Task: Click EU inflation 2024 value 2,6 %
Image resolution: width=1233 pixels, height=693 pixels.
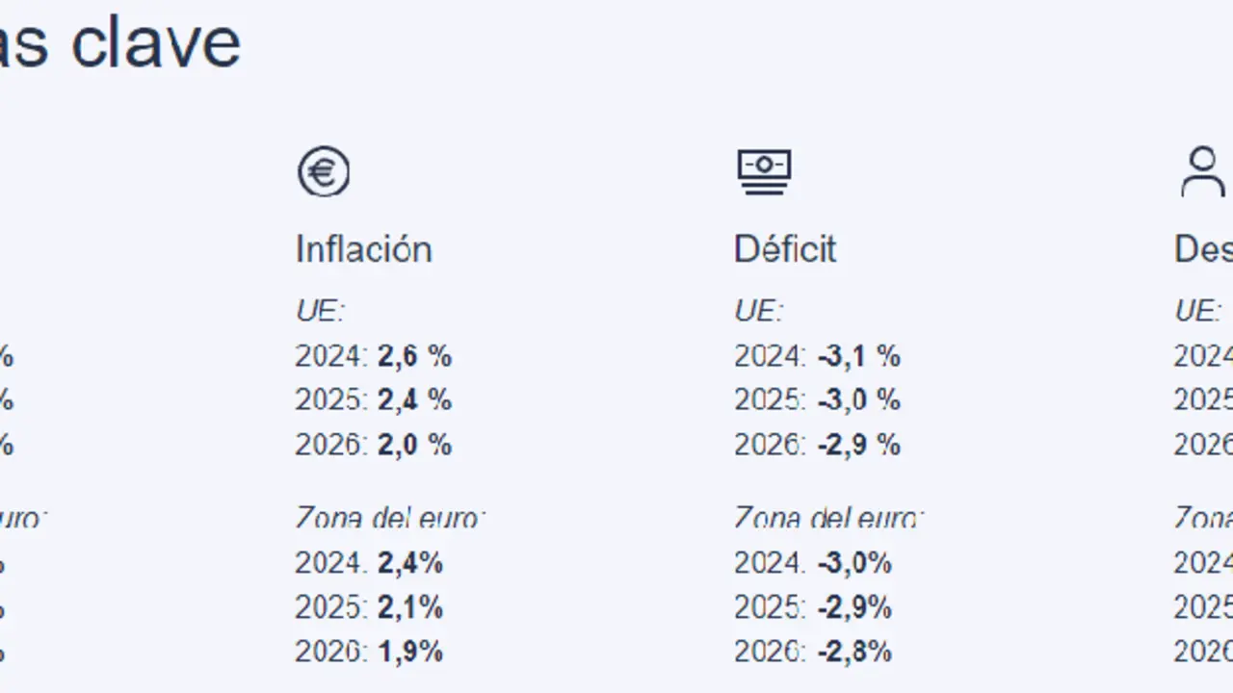Action: [414, 357]
